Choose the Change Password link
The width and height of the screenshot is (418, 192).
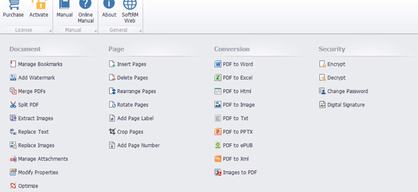pos(348,91)
